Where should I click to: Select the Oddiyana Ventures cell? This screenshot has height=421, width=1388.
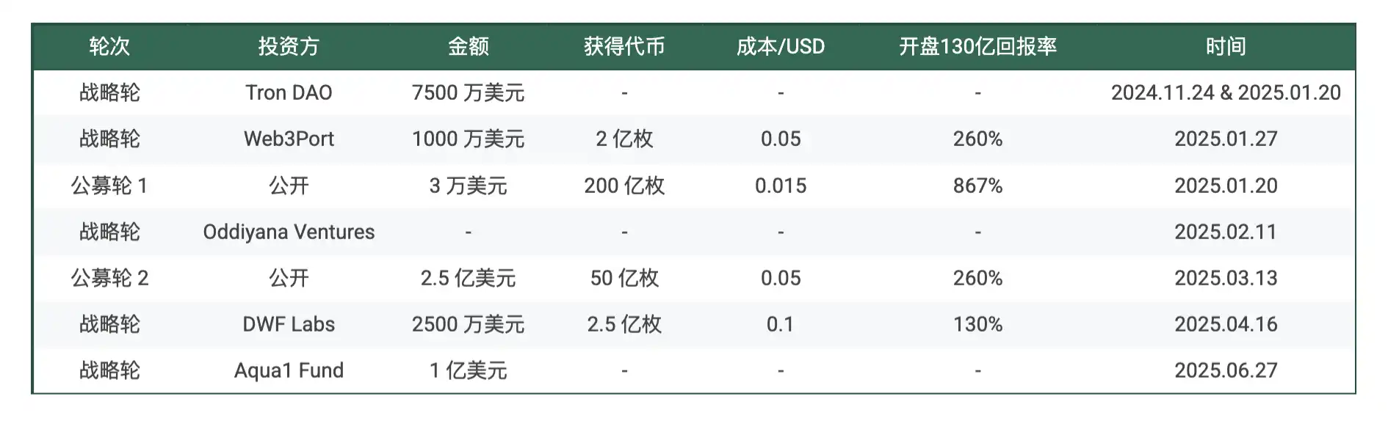pos(289,233)
